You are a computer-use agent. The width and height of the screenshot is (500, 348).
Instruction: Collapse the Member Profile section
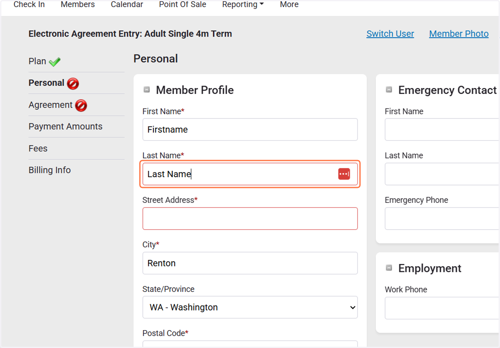click(147, 89)
